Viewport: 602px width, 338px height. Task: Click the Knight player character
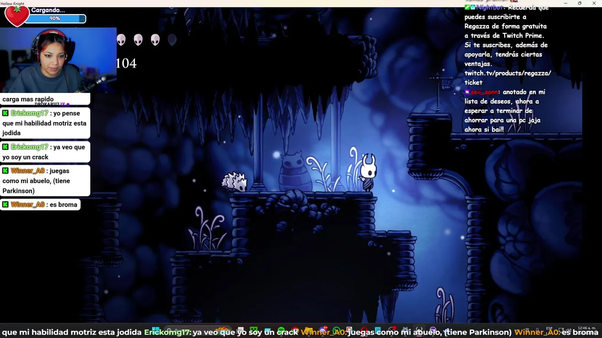click(368, 172)
